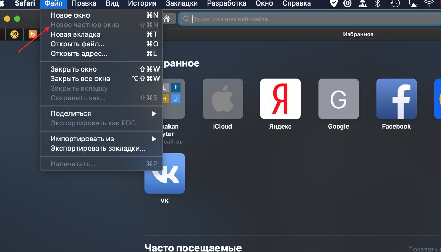Open the Справка menu

pyautogui.click(x=297, y=4)
